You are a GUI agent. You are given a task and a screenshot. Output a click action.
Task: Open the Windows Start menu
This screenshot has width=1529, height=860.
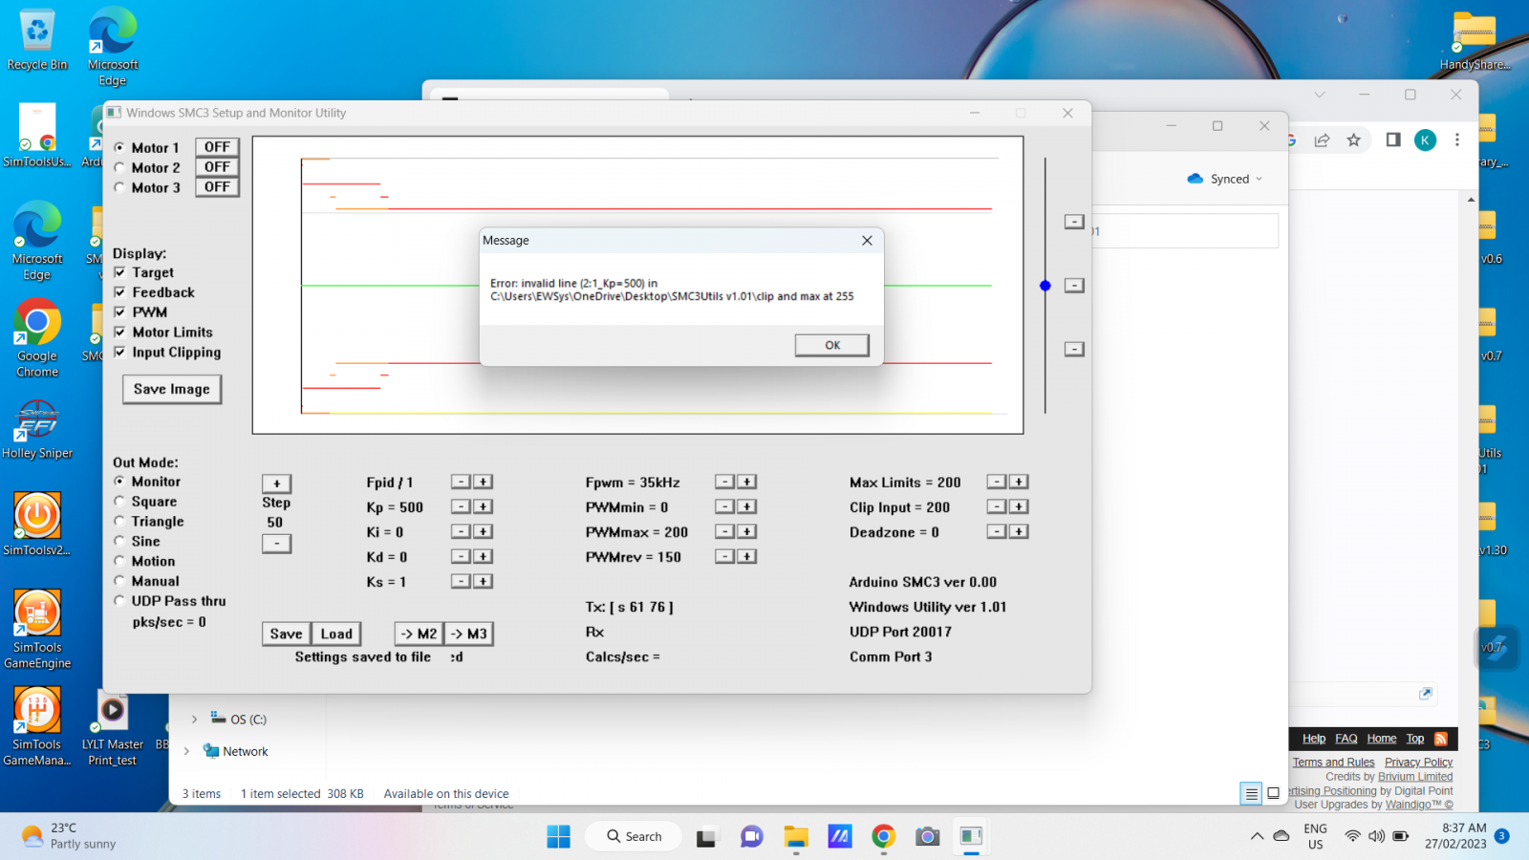[x=558, y=837]
